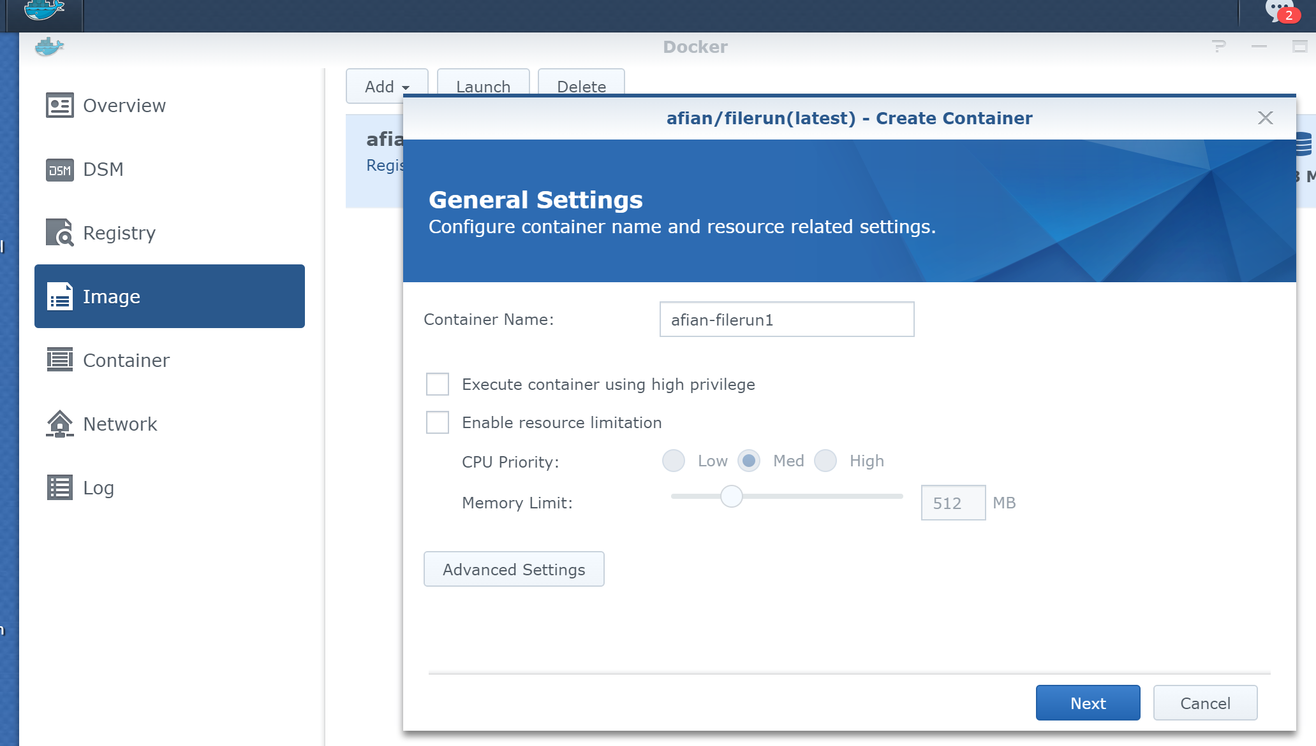Image resolution: width=1316 pixels, height=746 pixels.
Task: Switch to the Container section
Action: click(126, 360)
